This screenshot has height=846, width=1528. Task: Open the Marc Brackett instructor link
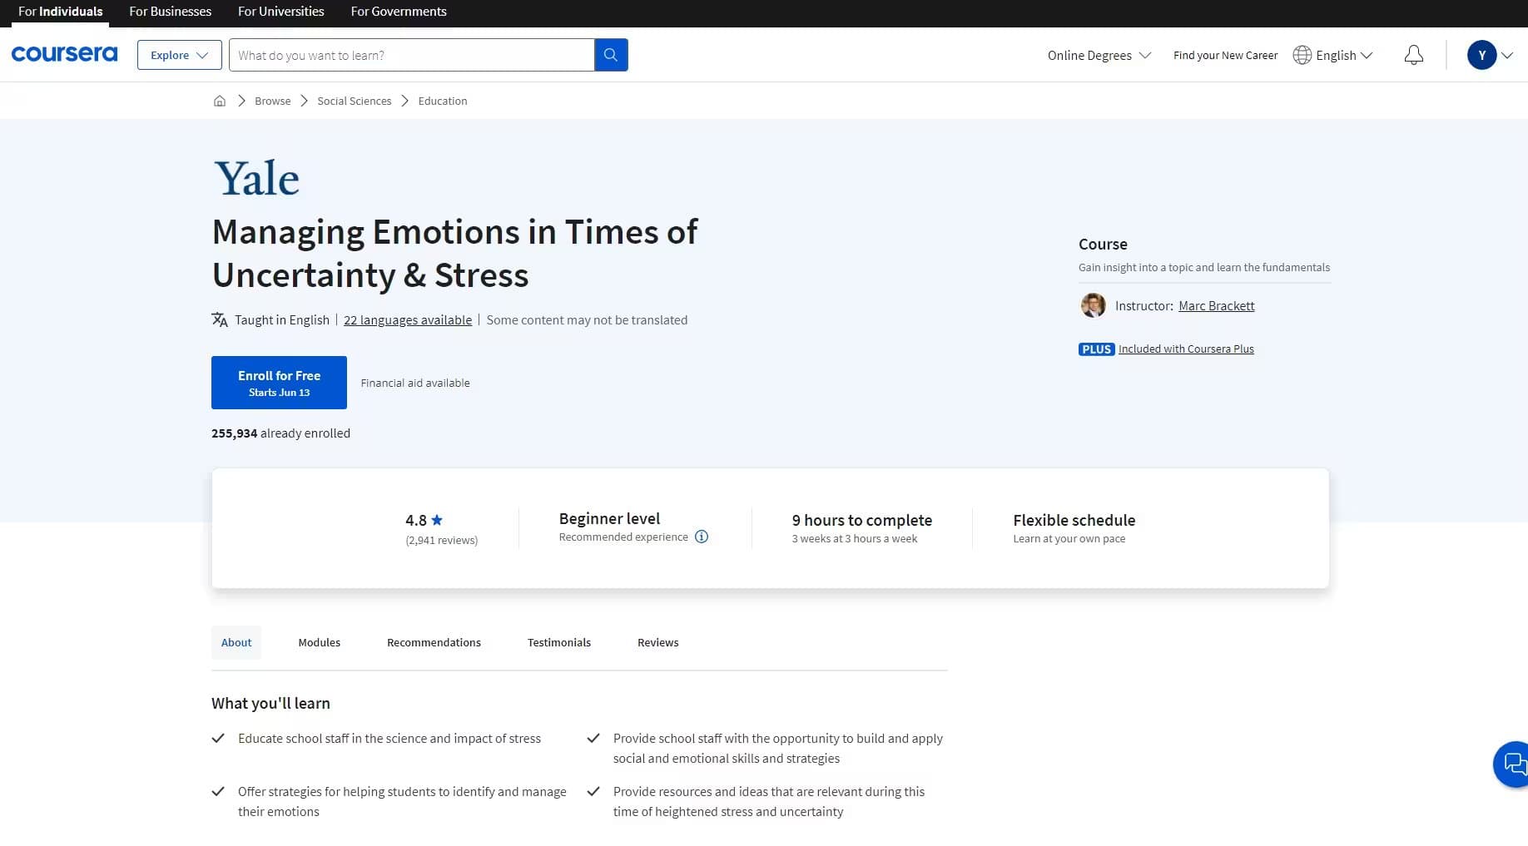click(x=1217, y=305)
